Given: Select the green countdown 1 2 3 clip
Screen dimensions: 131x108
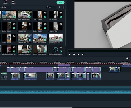Looking at the screenshot, I should coord(4,76).
